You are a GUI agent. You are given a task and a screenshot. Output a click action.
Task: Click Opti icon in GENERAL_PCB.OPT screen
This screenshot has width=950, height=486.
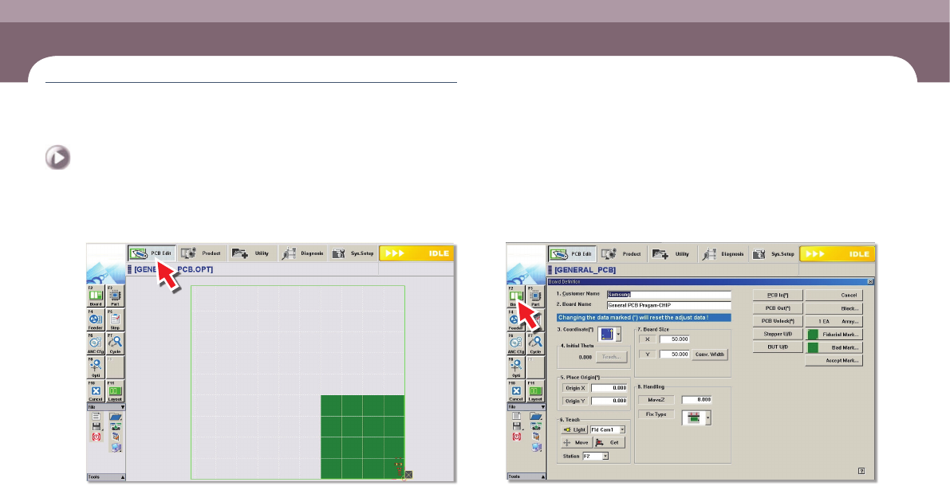point(96,367)
